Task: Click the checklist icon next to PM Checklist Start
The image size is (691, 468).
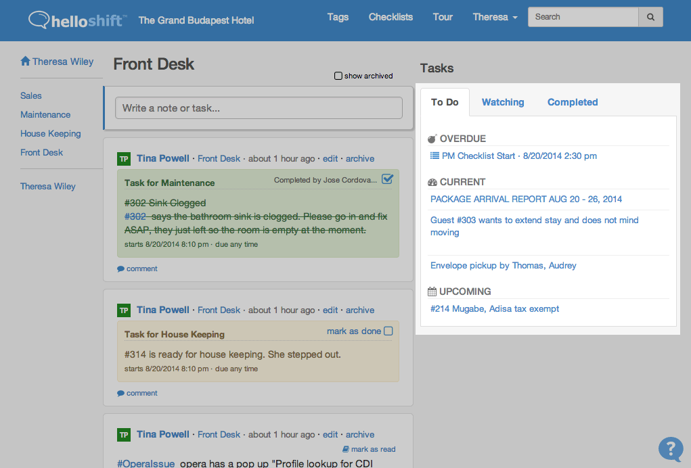Action: click(434, 156)
